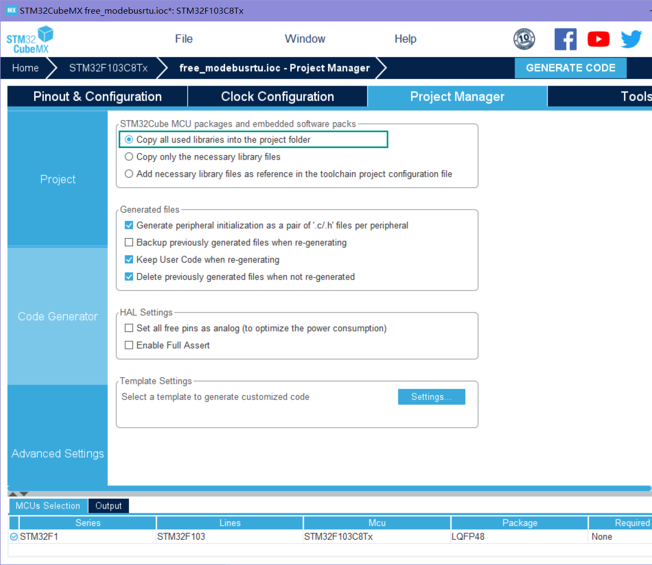Open the File menu
The width and height of the screenshot is (652, 565).
(x=184, y=38)
